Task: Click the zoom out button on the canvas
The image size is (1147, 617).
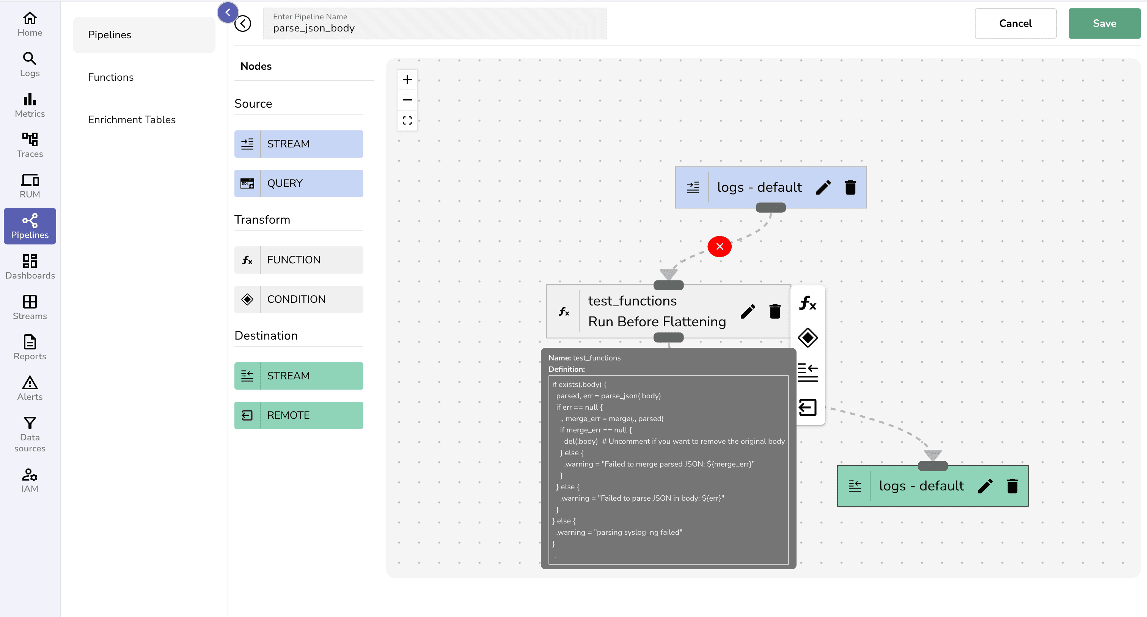Action: click(x=407, y=100)
